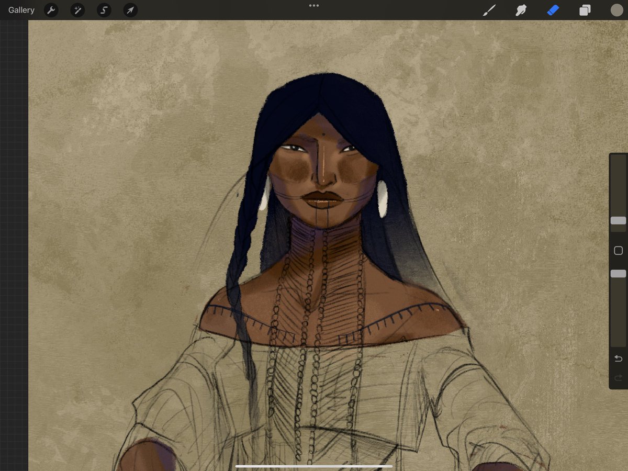
Task: Open the Adjustments magic wand menu
Action: point(77,10)
